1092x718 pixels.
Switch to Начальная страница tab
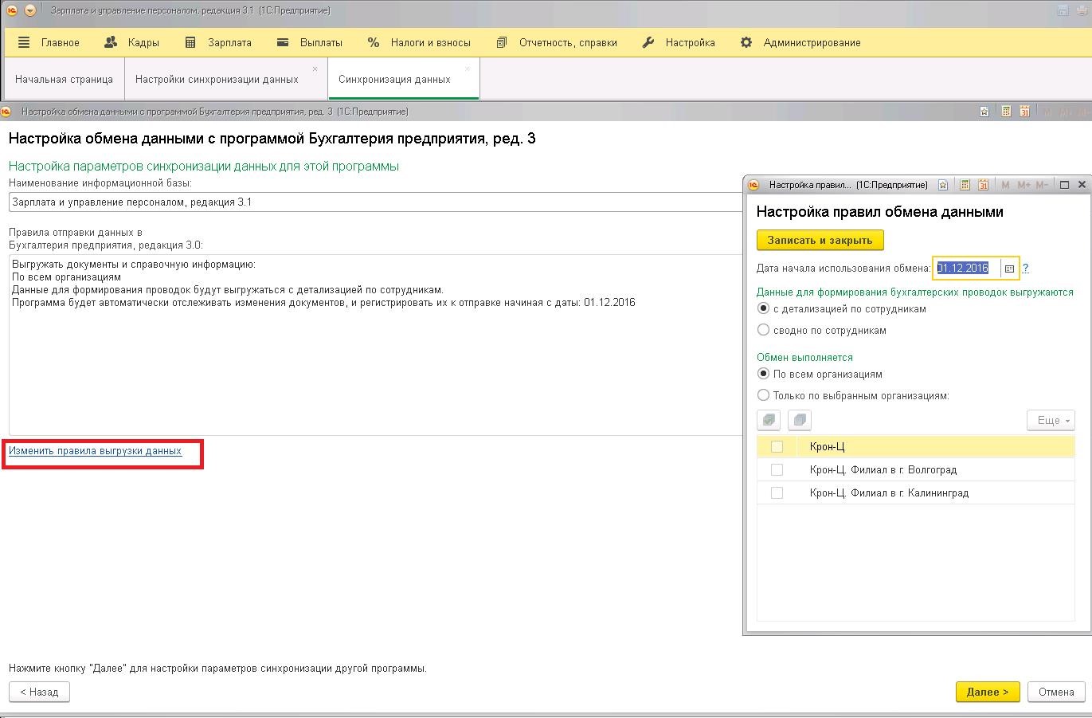(64, 79)
